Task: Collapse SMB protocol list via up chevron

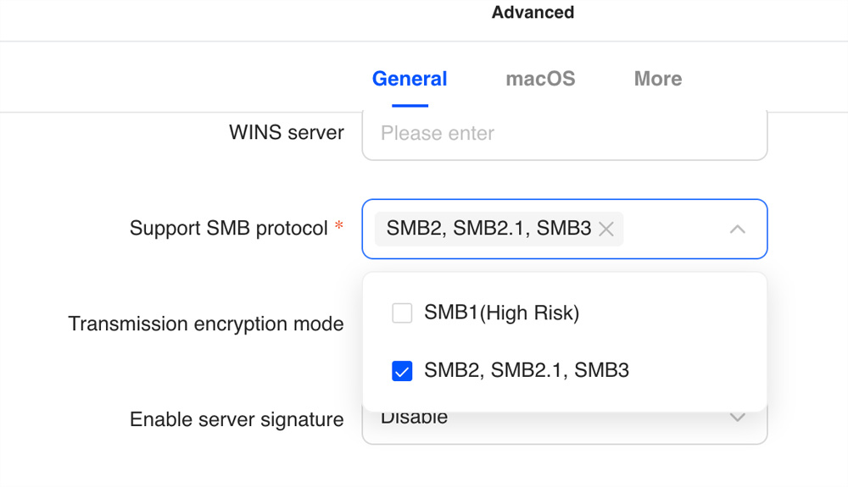Action: [x=737, y=230]
